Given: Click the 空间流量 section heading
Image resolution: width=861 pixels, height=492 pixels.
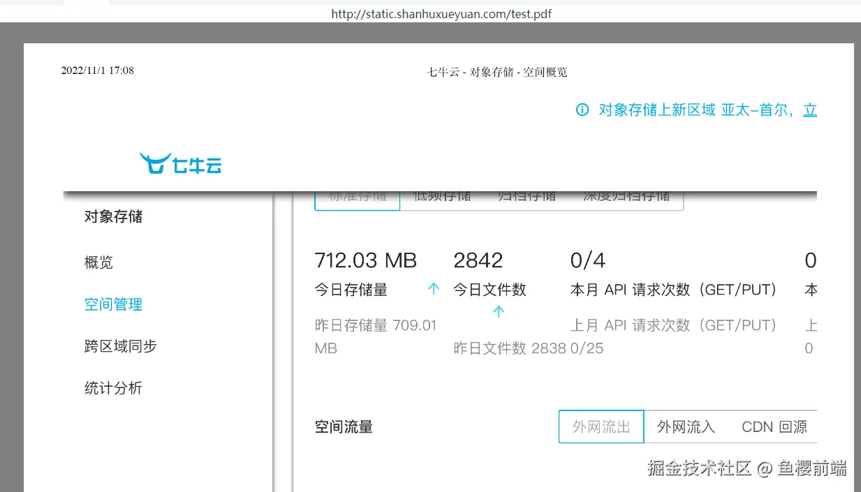Looking at the screenshot, I should click(x=344, y=427).
